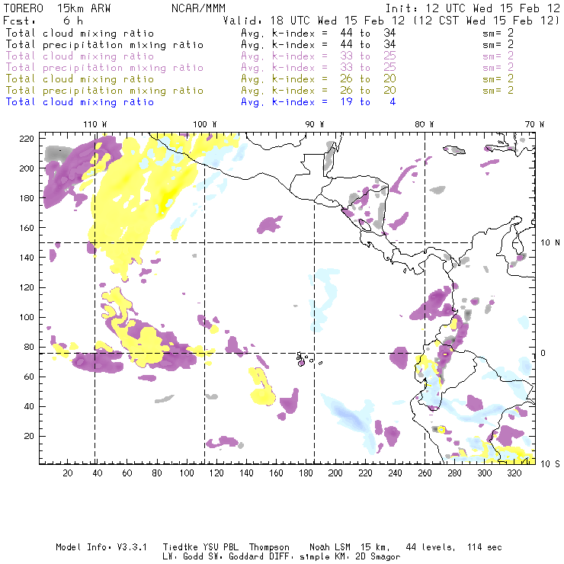
Task: Click the '20' label on the horizontal axis
Action: (x=68, y=473)
